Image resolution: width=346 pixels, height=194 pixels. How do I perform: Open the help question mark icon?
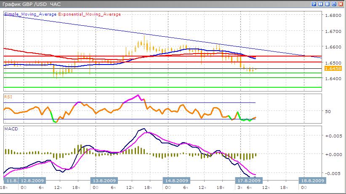click(314, 4)
